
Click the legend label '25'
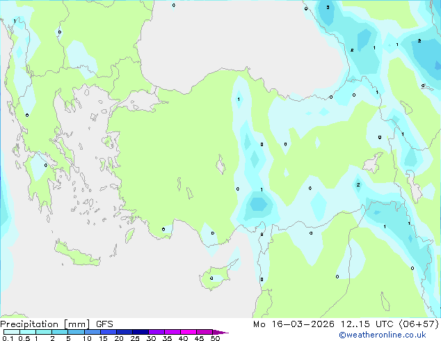(135, 338)
